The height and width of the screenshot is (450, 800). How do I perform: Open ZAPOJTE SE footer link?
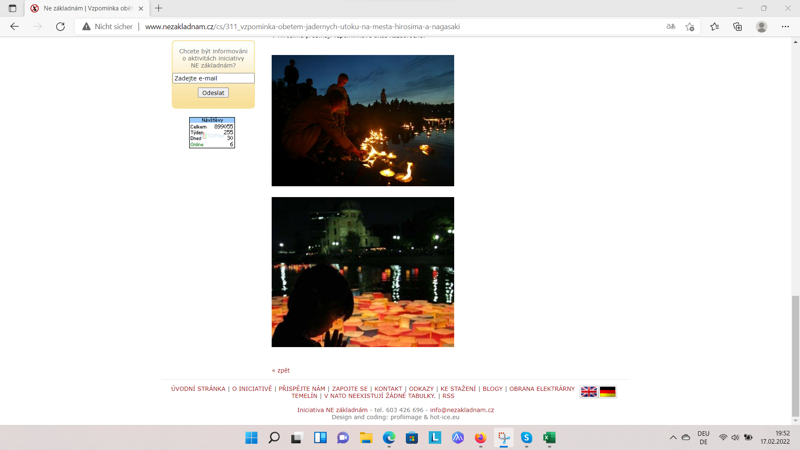click(350, 389)
